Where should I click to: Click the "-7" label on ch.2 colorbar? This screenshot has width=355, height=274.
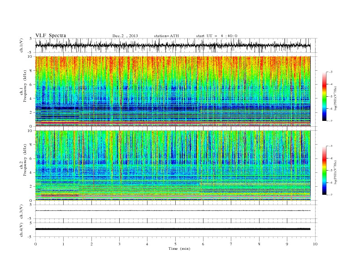coord(331,195)
